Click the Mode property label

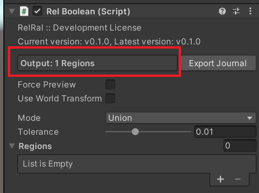(x=29, y=118)
